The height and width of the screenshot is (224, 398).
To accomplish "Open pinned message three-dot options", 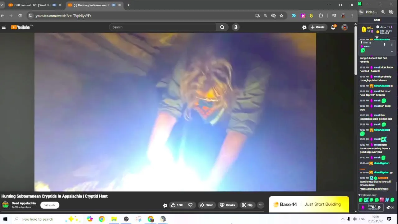I will click(392, 44).
